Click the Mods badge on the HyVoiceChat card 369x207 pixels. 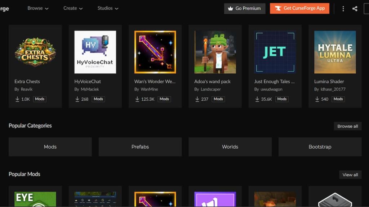98,99
